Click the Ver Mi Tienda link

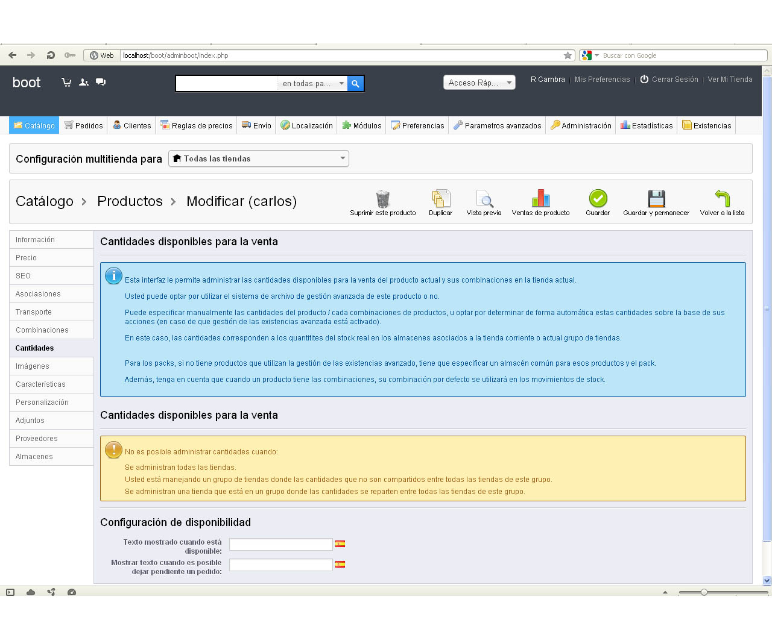pyautogui.click(x=730, y=80)
